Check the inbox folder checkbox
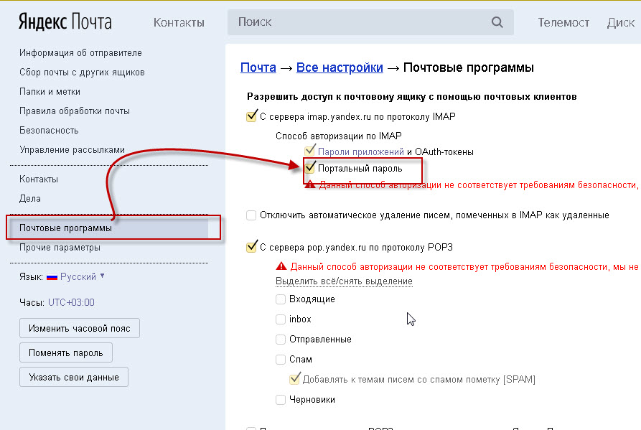 281,319
